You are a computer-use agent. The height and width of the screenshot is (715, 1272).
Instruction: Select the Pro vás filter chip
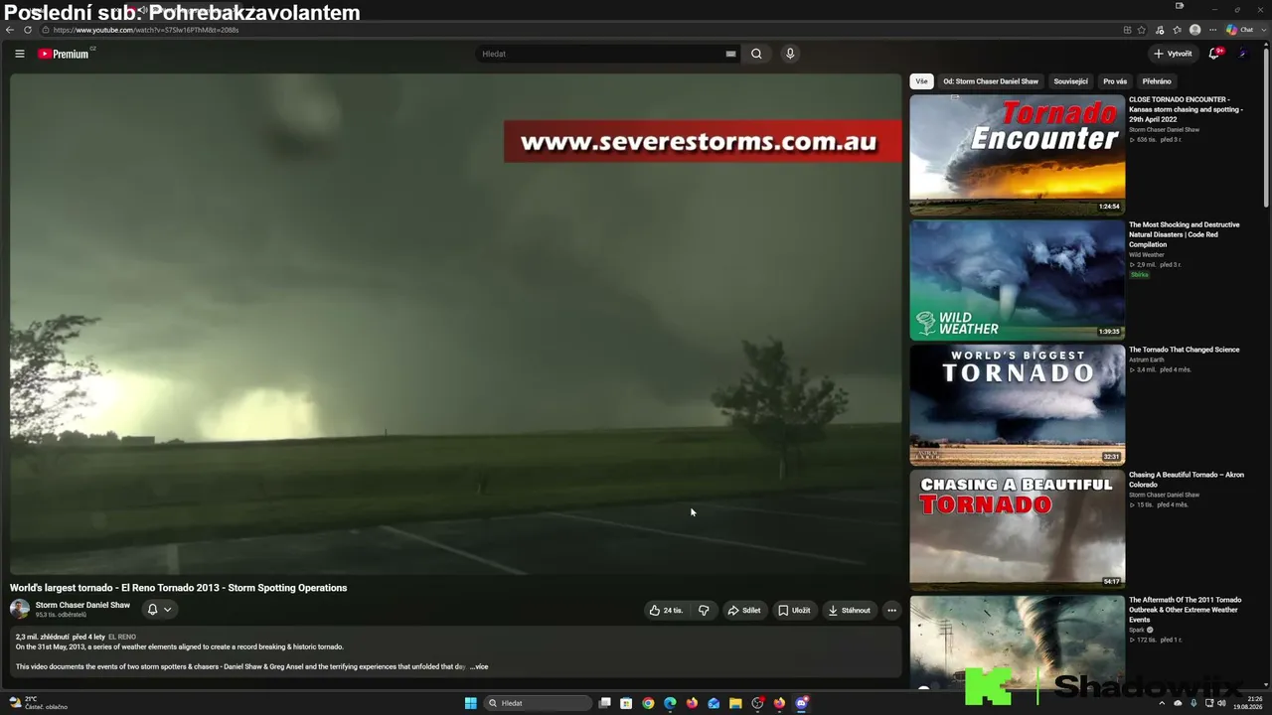(x=1115, y=81)
